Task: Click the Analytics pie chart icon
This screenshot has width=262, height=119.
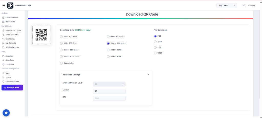Action: [3, 56]
